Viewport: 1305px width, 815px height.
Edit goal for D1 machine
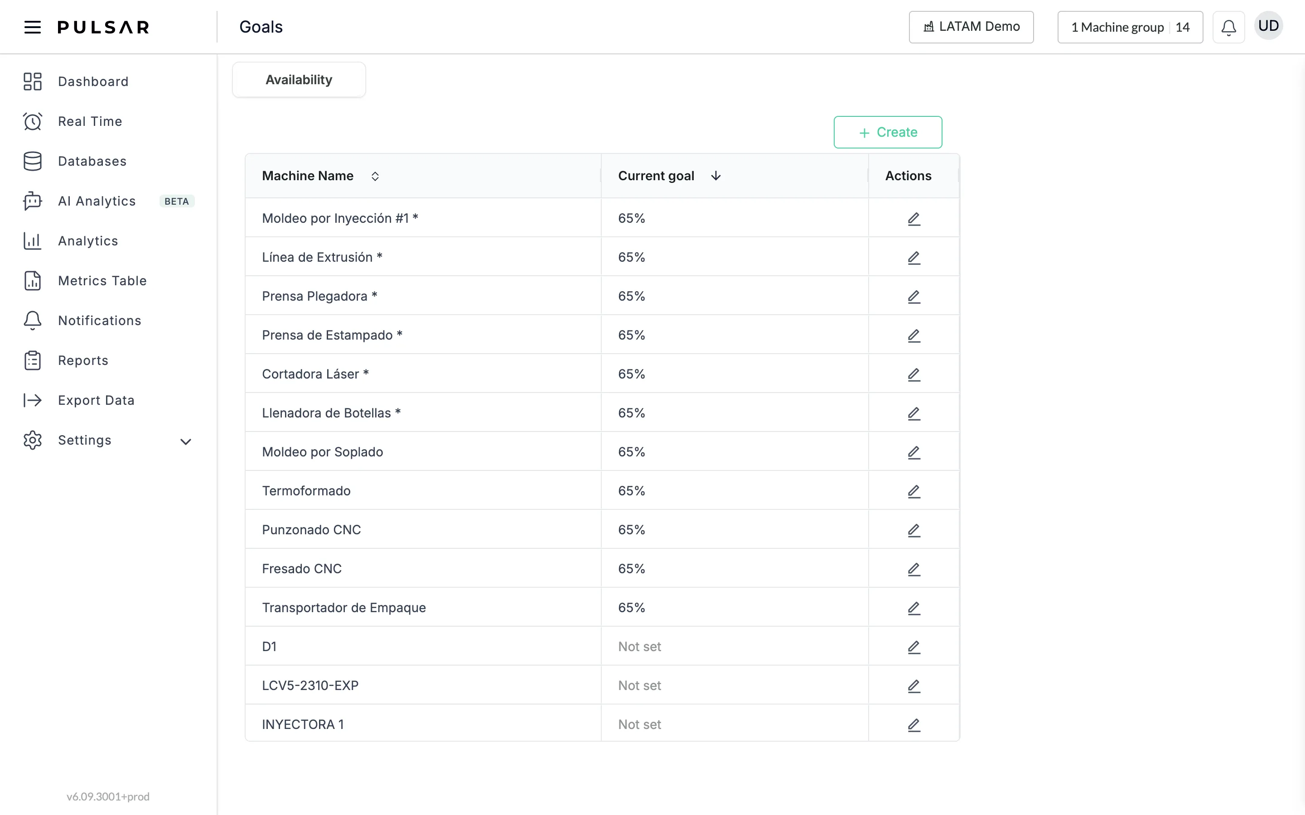coord(913,647)
